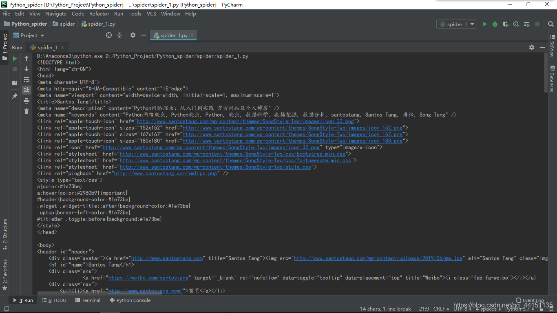Open the fontawesome.min.css link
The height and width of the screenshot is (313, 557).
235,161
